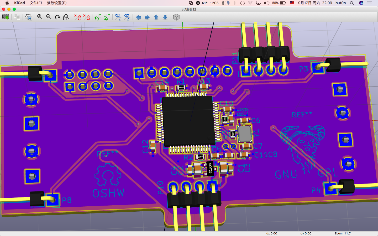The width and height of the screenshot is (378, 236).
Task: Open the KiCad application menu
Action: coord(19,3)
